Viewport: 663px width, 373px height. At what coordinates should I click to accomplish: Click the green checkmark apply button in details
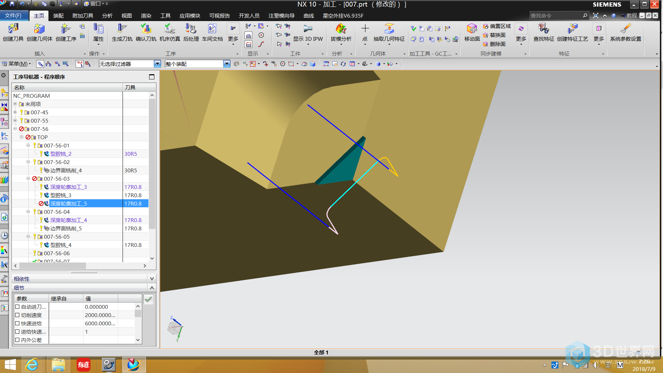click(148, 299)
